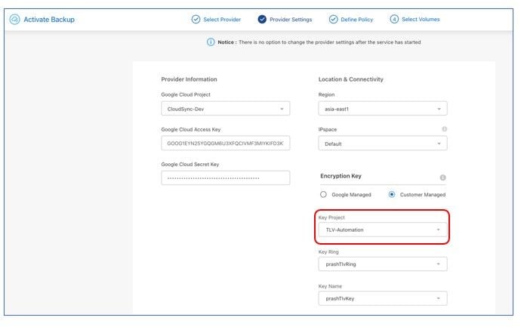Expand the Region dropdown showing asia-east1

coord(383,109)
